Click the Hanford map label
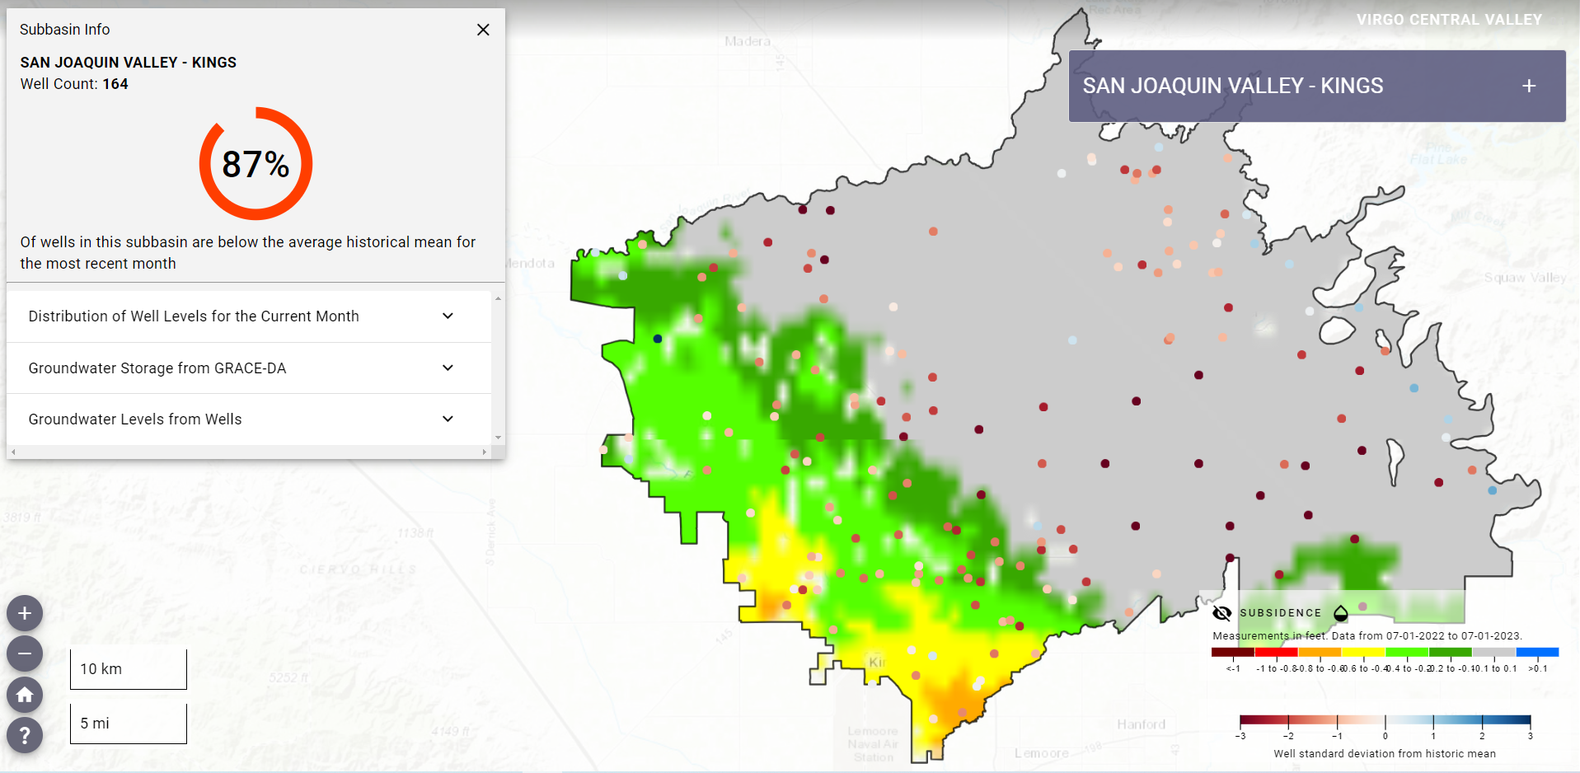Viewport: 1580px width, 773px height. 1142,724
